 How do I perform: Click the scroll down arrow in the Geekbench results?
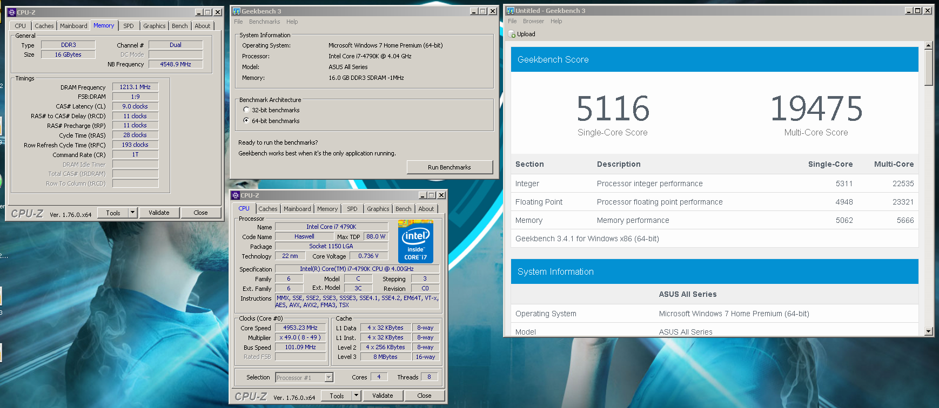point(929,331)
